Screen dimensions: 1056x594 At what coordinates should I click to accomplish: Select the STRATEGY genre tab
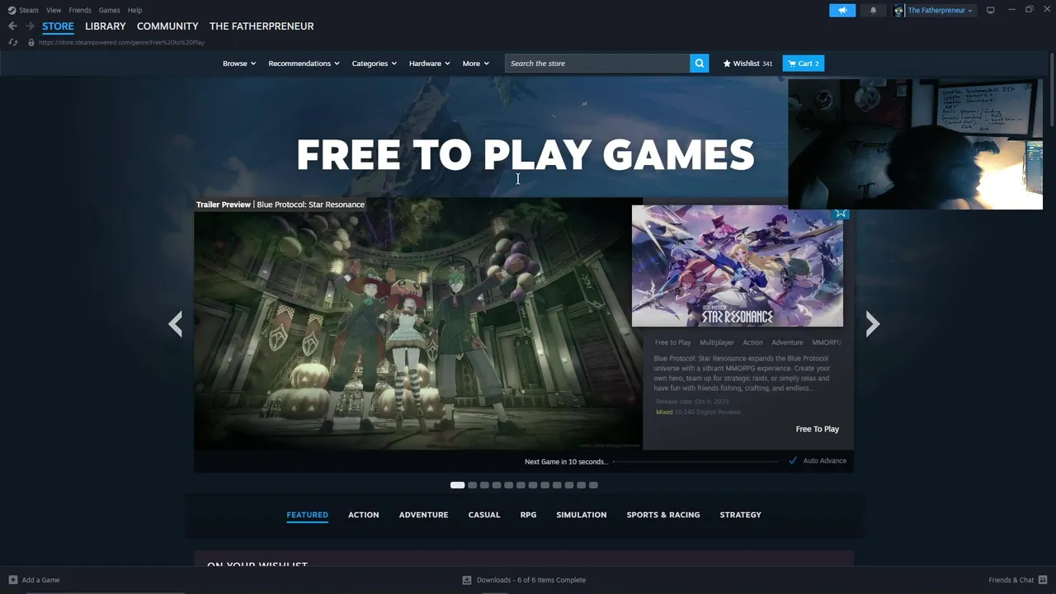740,515
